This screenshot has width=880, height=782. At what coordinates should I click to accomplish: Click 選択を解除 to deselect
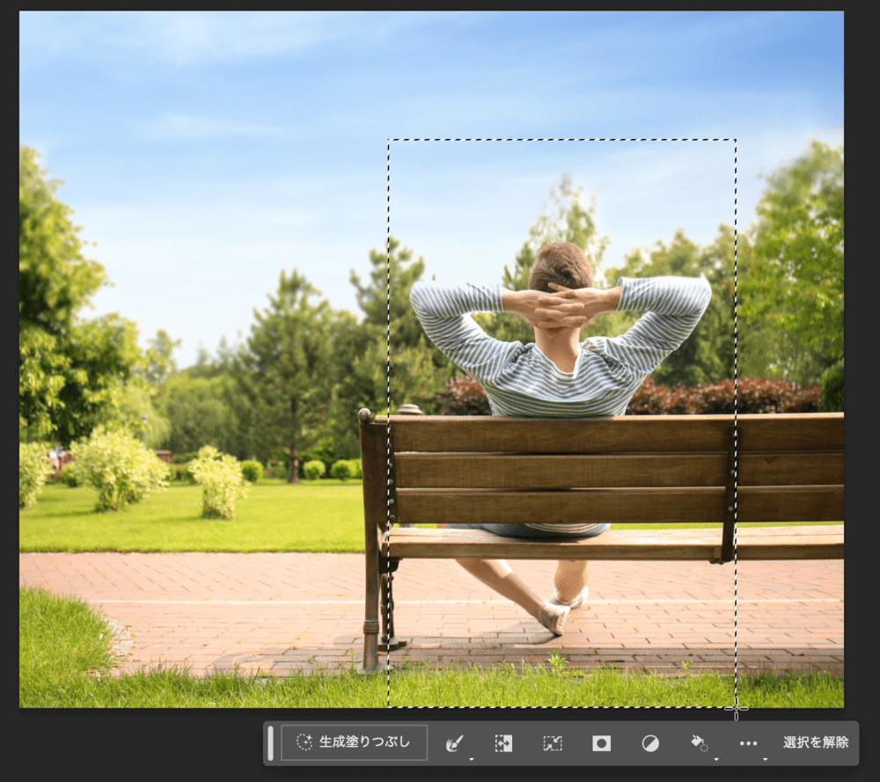click(816, 742)
